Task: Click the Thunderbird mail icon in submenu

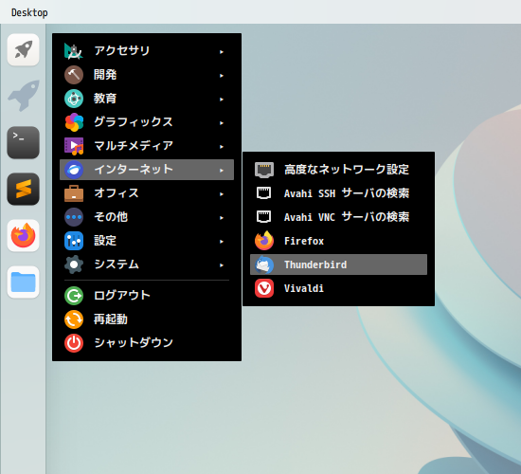Action: [x=264, y=264]
